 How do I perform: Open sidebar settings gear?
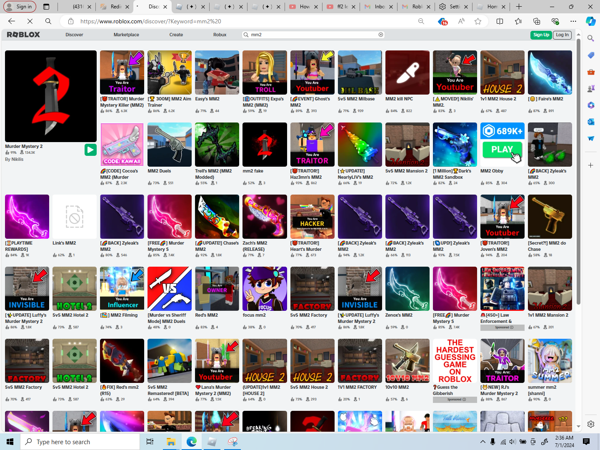(x=591, y=424)
